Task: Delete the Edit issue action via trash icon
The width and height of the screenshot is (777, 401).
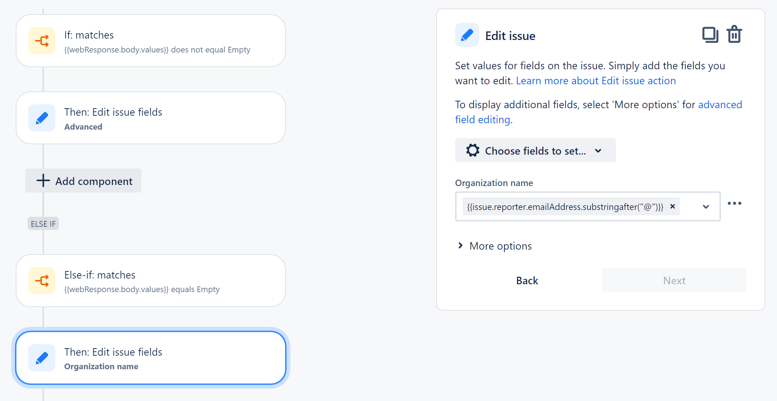Action: coord(734,35)
